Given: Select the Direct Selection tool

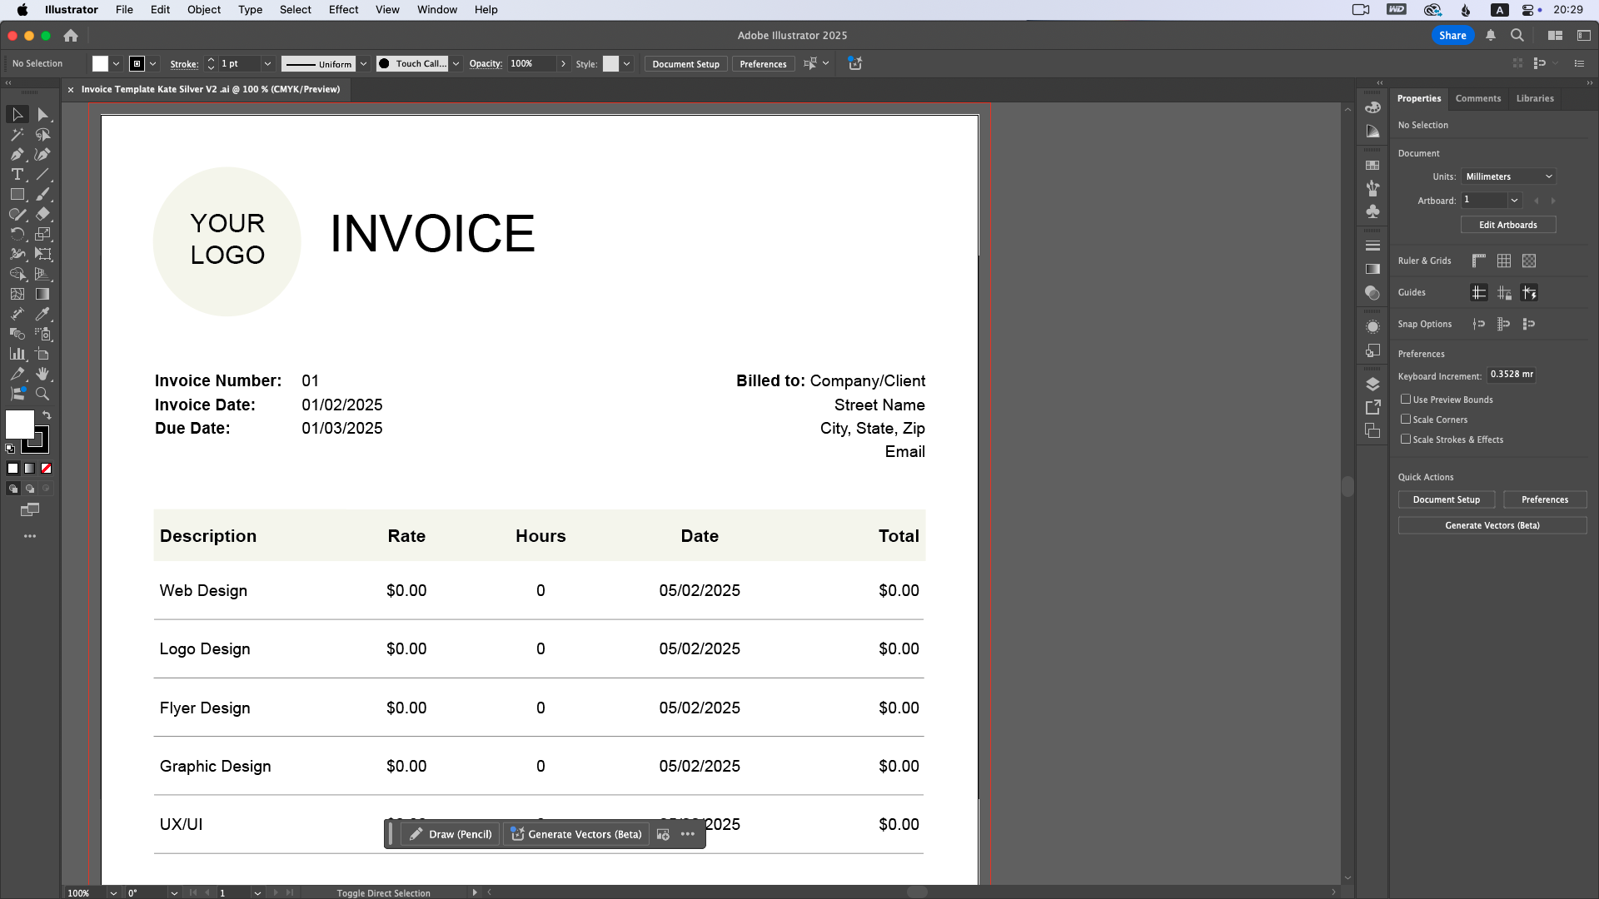Looking at the screenshot, I should 43,114.
